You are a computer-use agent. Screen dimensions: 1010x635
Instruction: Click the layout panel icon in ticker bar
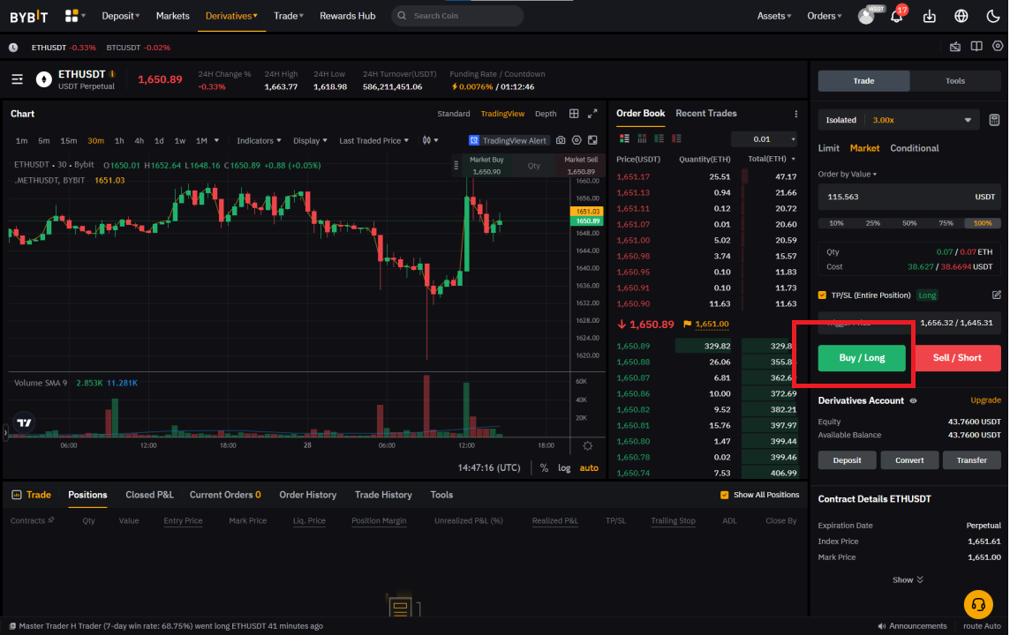976,47
